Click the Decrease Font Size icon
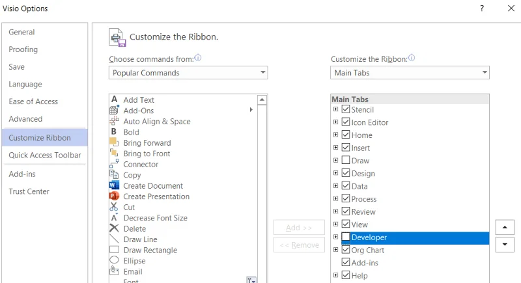This screenshot has width=521, height=283. (x=115, y=217)
